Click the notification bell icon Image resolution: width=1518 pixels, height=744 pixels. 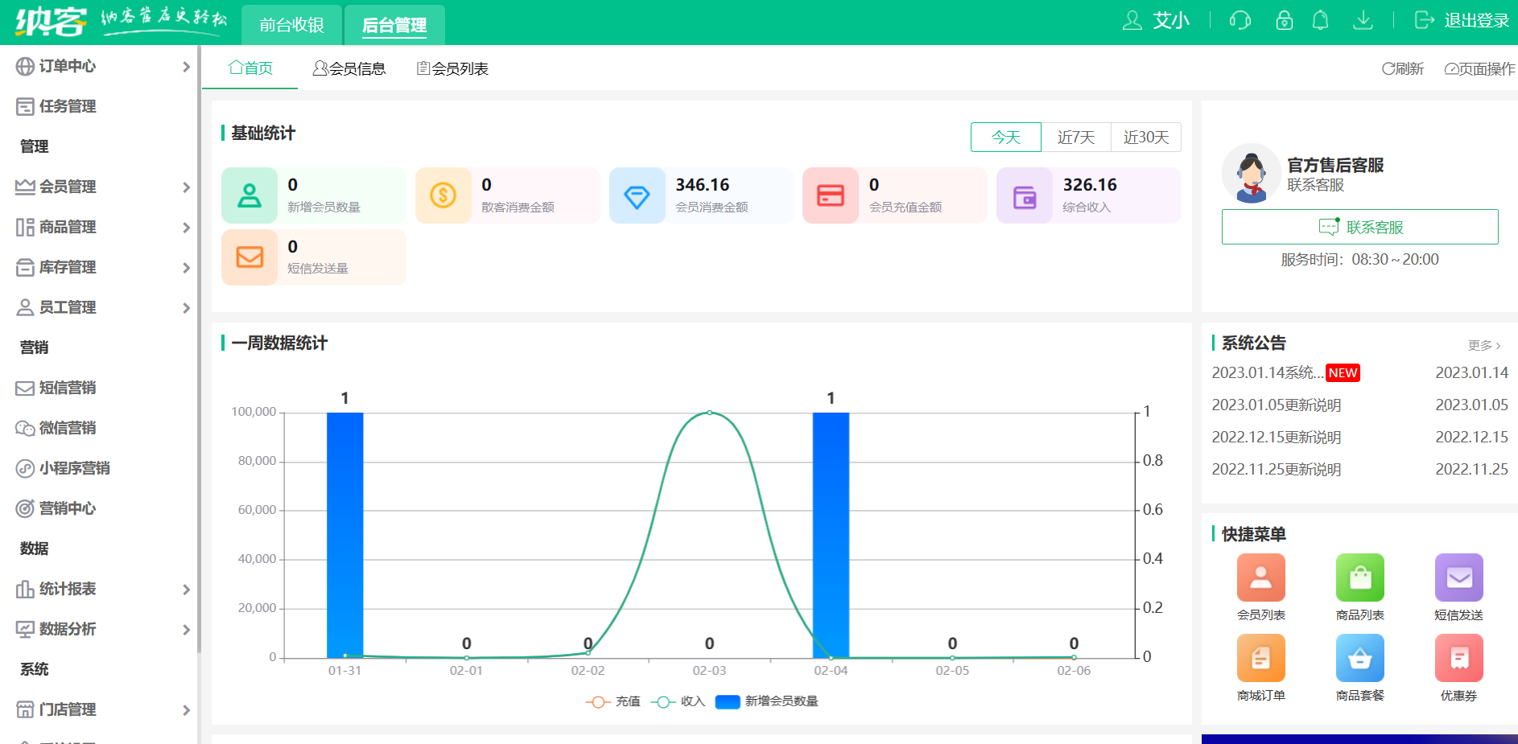tap(1320, 20)
